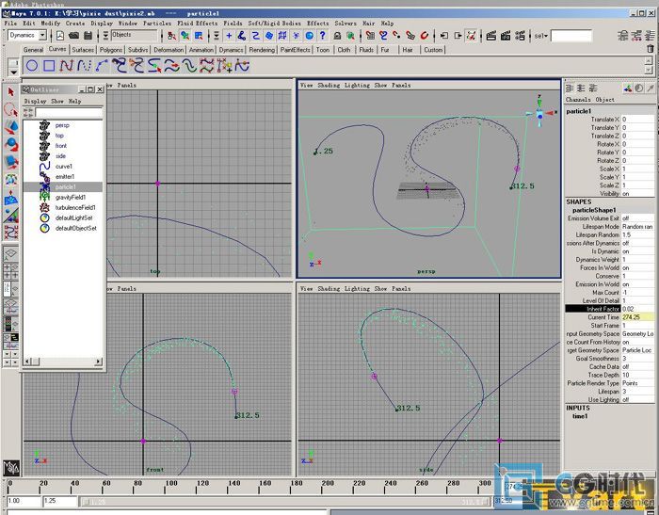659x515 pixels.
Task: Click the Outliner search text field
Action: (x=69, y=112)
